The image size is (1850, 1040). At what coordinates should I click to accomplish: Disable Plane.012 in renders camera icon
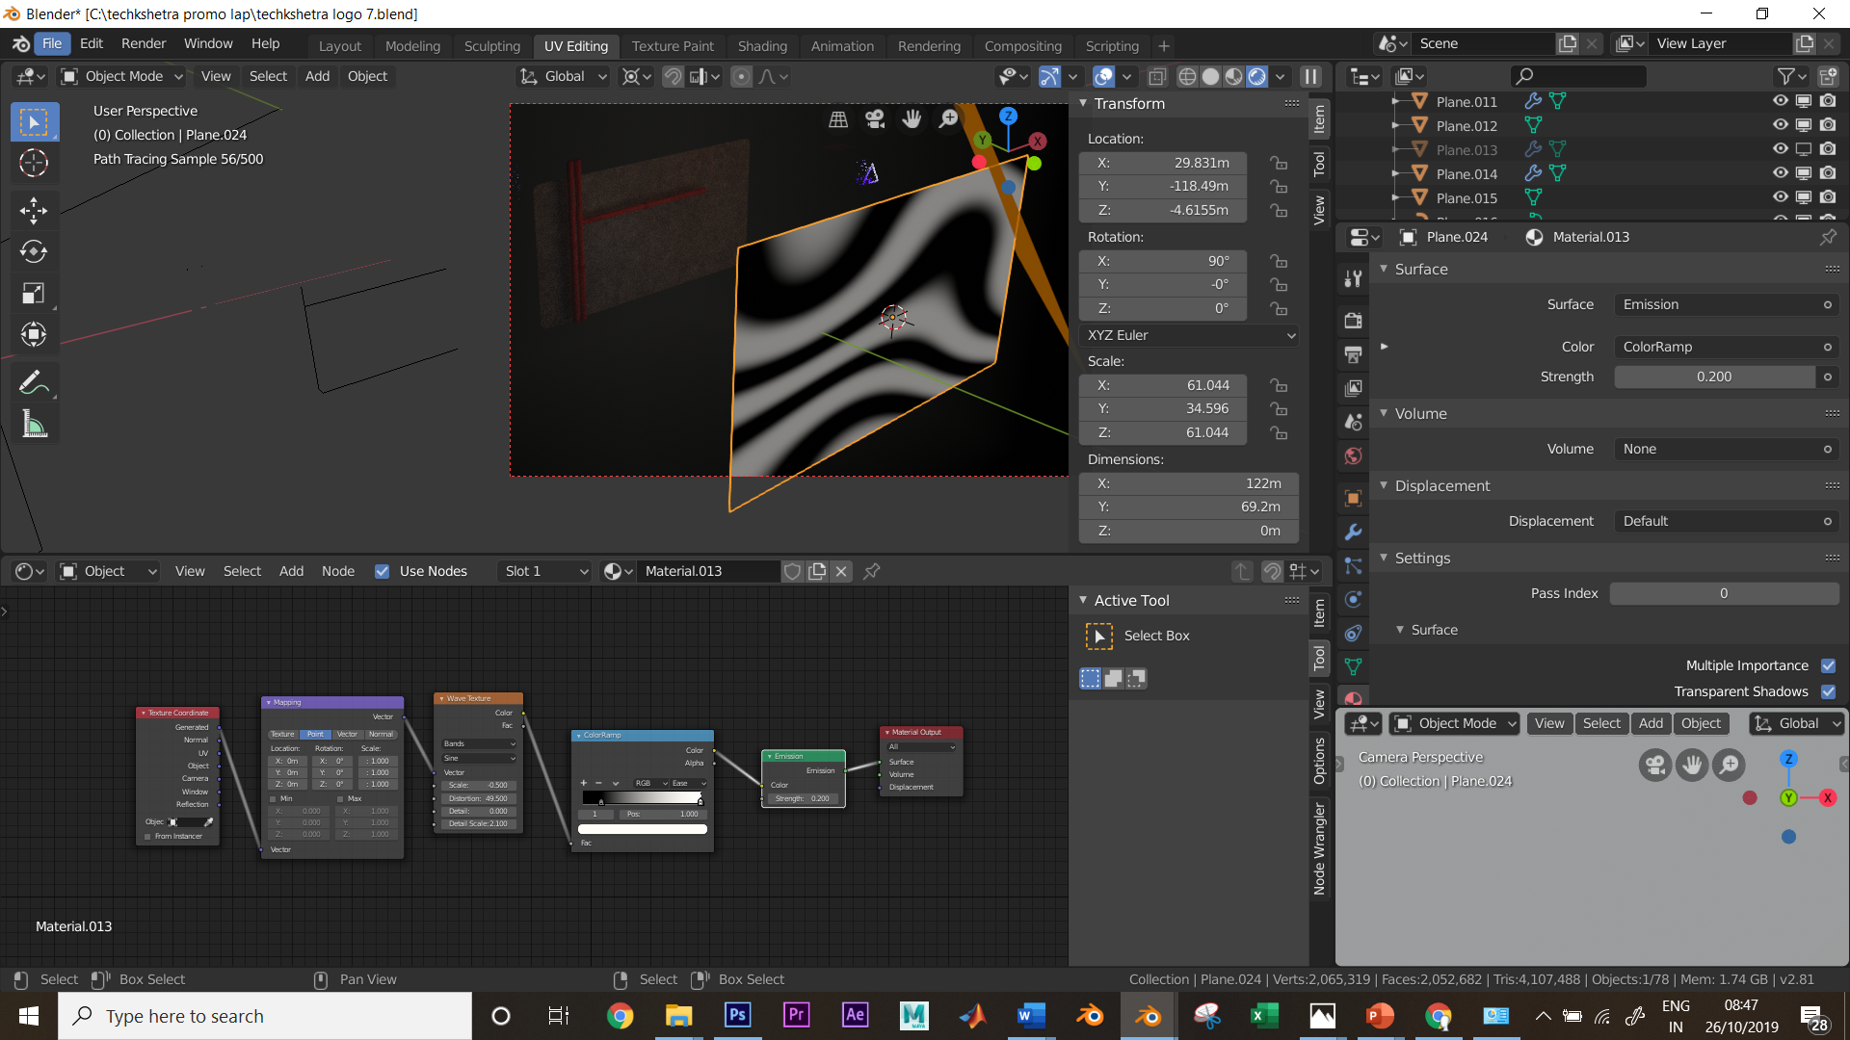(x=1828, y=125)
